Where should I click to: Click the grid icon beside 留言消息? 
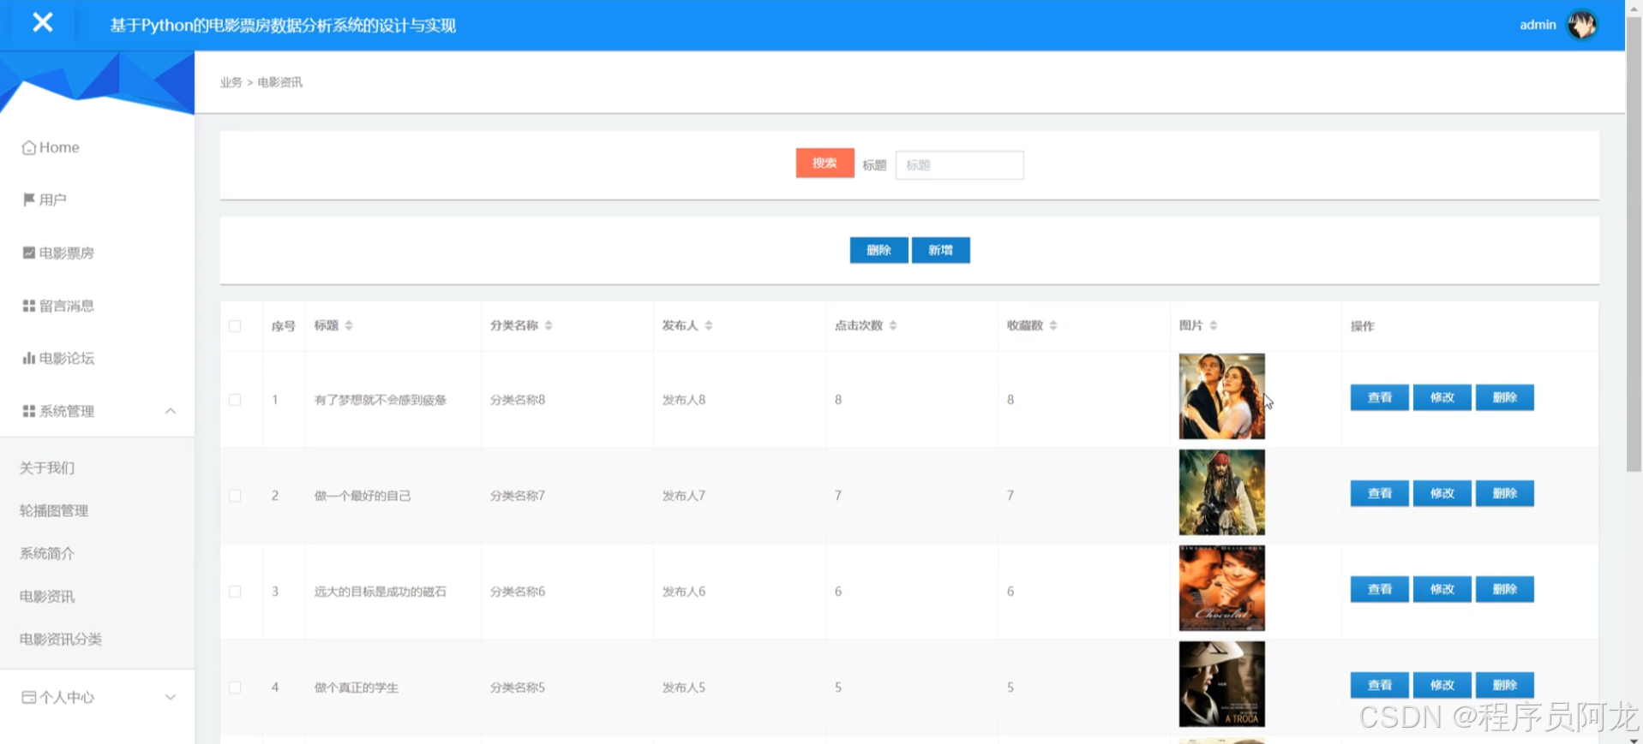29,306
